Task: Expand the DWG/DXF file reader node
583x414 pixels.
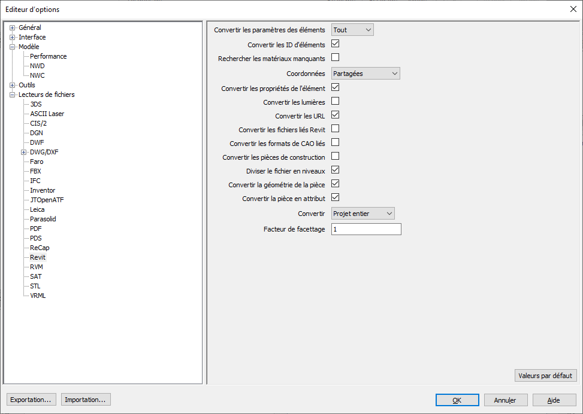Action: click(x=24, y=152)
